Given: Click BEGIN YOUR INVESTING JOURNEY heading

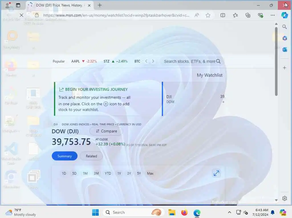Looking at the screenshot, I should 96,89.
